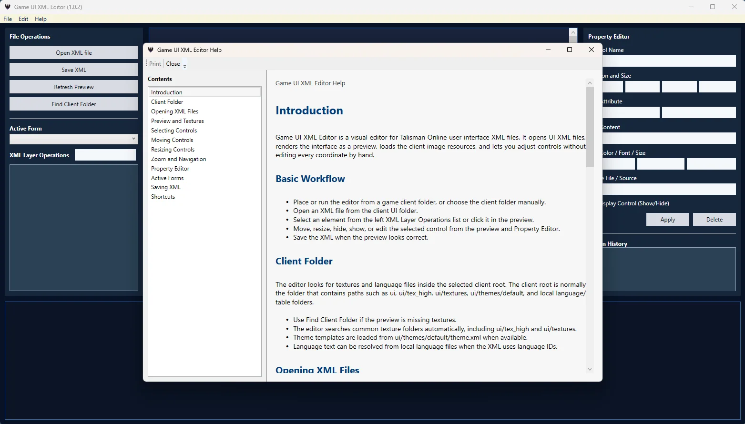Click the 'Introduction' heading in the help content
This screenshot has width=745, height=424.
(x=309, y=111)
